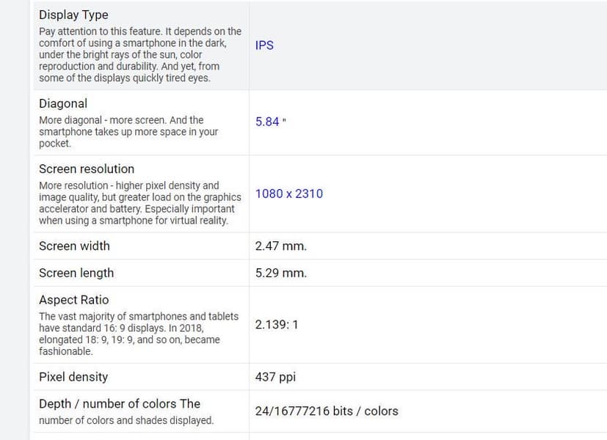607x440 pixels.
Task: Click the 2.47 mm. width value
Action: (280, 246)
